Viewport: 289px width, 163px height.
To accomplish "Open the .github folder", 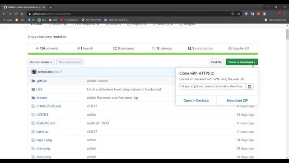I will (42, 81).
